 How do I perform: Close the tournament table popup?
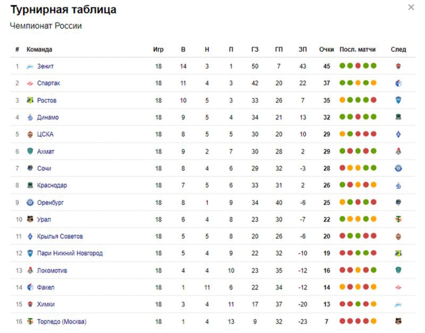click(x=411, y=7)
